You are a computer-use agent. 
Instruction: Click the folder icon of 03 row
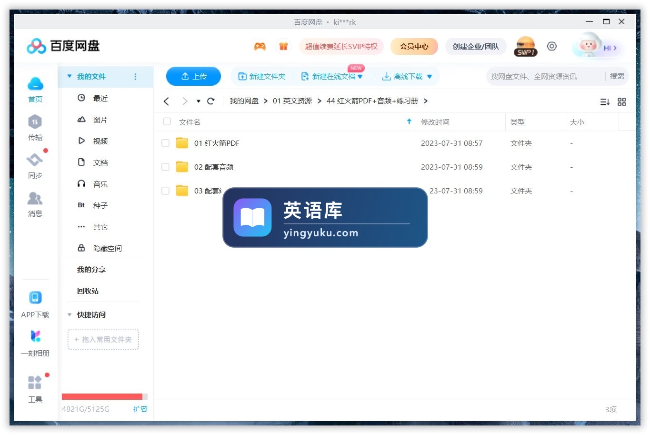[182, 191]
